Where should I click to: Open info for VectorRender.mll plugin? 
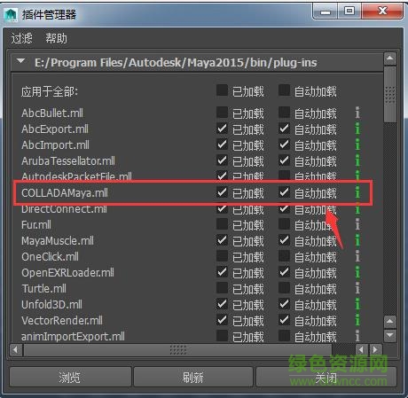357,321
